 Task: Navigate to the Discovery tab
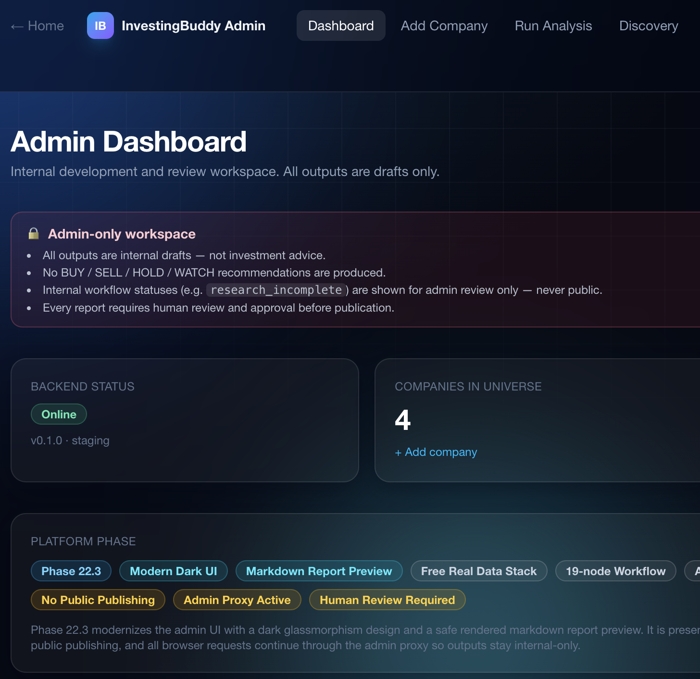[649, 25]
